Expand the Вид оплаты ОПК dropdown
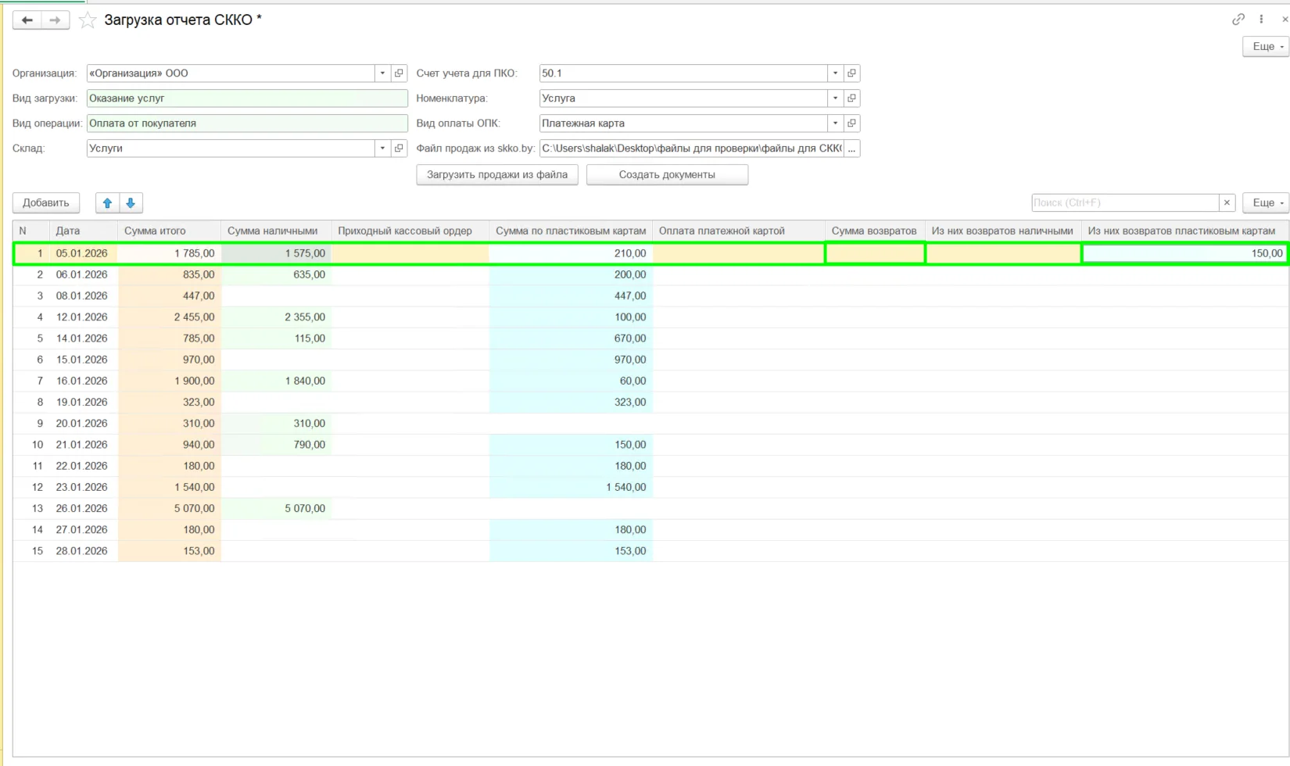Image resolution: width=1290 pixels, height=766 pixels. (835, 123)
